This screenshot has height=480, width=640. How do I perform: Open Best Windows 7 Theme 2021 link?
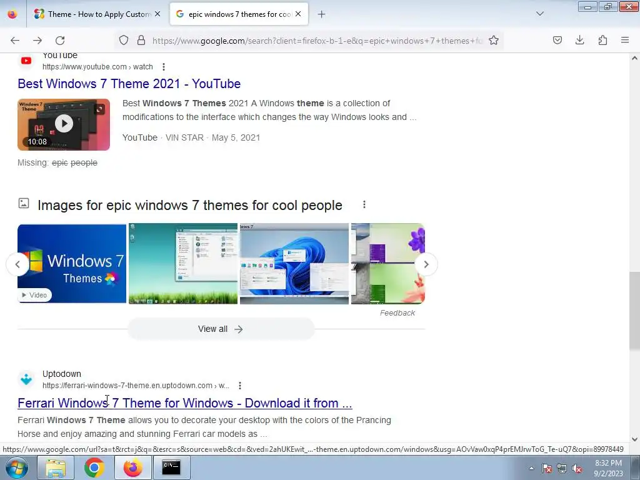(x=129, y=84)
